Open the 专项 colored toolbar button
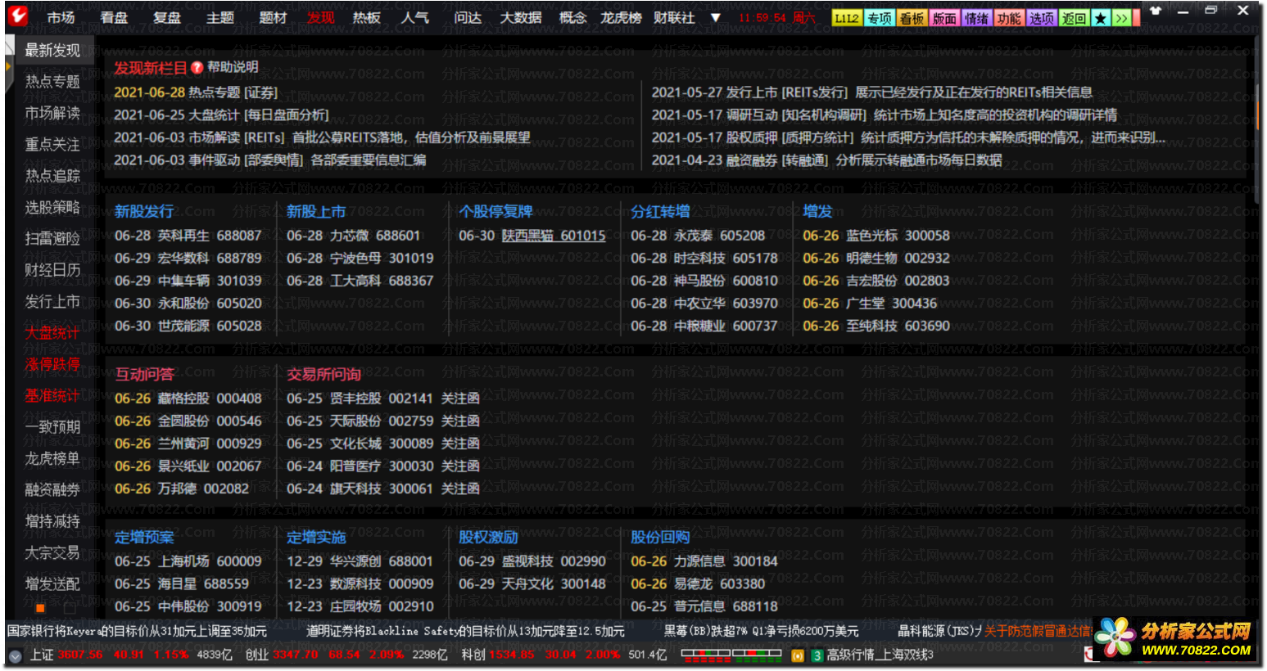The height and width of the screenshot is (671, 1267). click(880, 18)
